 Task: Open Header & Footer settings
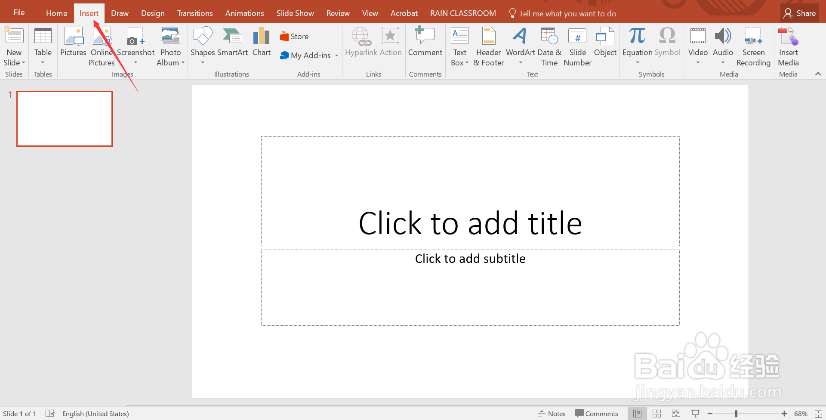tap(489, 46)
